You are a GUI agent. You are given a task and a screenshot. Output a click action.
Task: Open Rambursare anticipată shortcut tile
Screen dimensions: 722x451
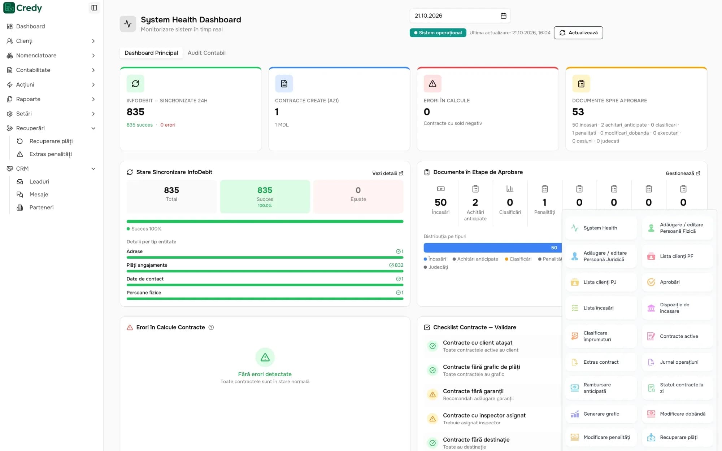(601, 388)
